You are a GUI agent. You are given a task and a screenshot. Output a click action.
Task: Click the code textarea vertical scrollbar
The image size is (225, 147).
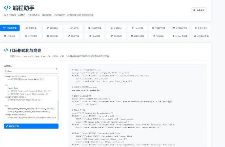[x=58, y=109]
